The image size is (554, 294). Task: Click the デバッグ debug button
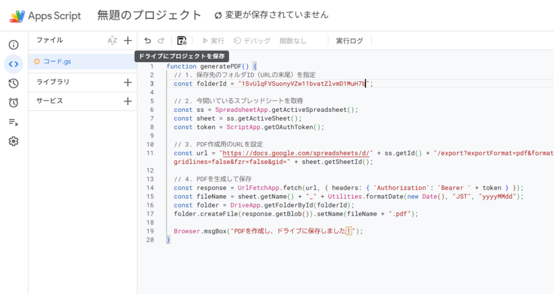[x=252, y=41]
